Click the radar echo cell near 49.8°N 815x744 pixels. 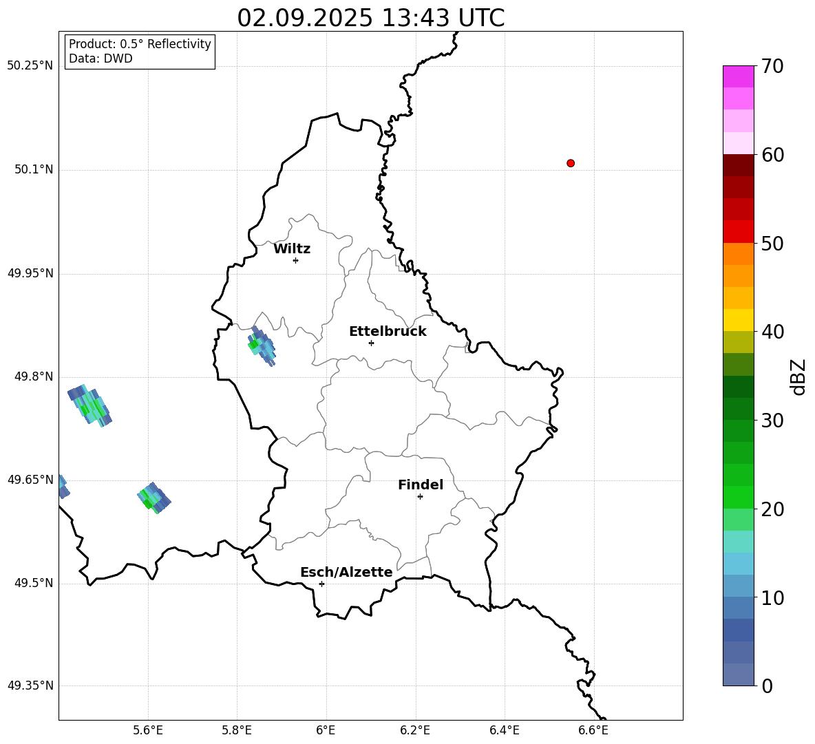tap(90, 406)
